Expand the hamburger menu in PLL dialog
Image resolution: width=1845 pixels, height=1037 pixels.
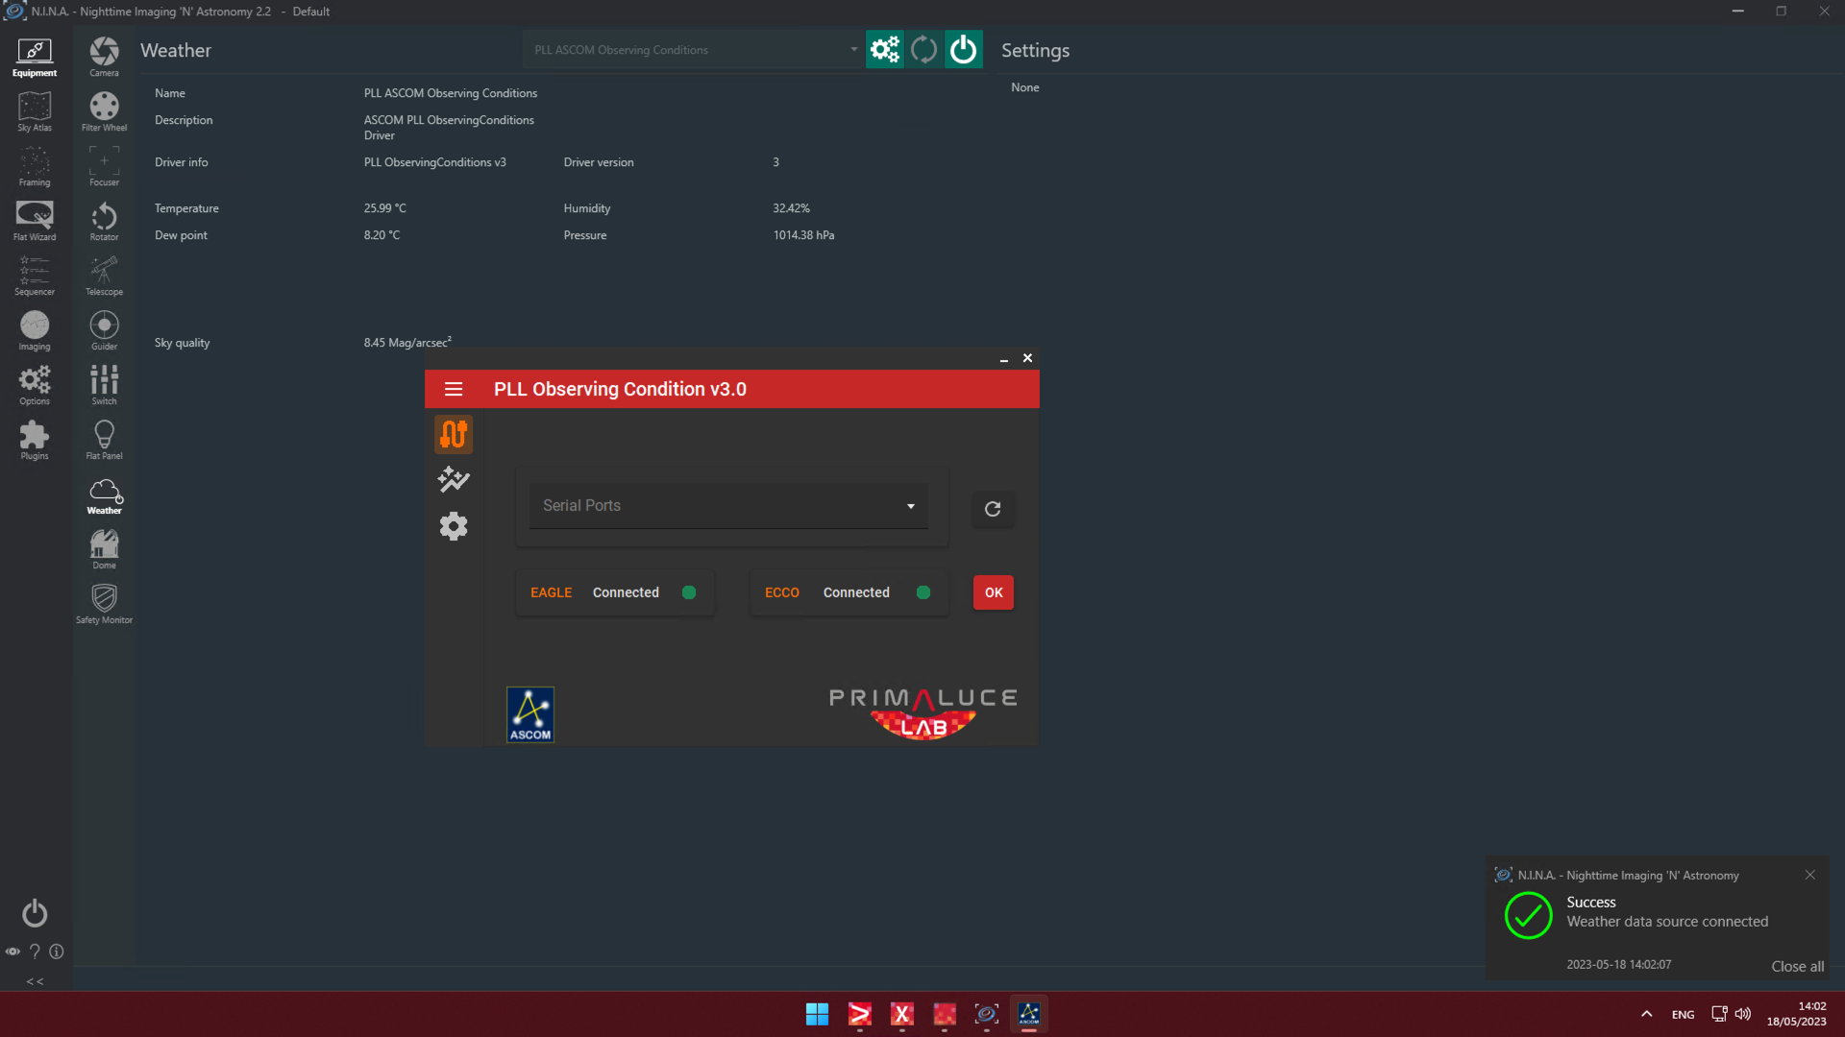454,389
